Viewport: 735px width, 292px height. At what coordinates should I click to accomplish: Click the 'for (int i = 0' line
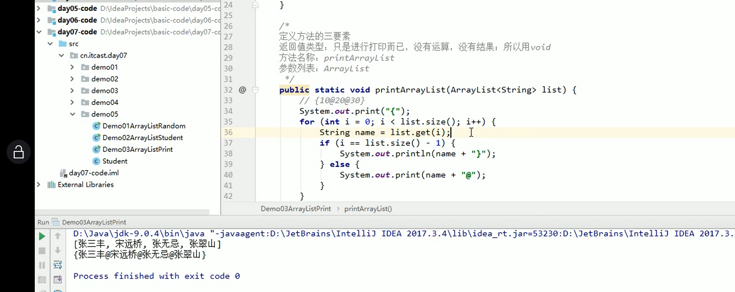[398, 122]
